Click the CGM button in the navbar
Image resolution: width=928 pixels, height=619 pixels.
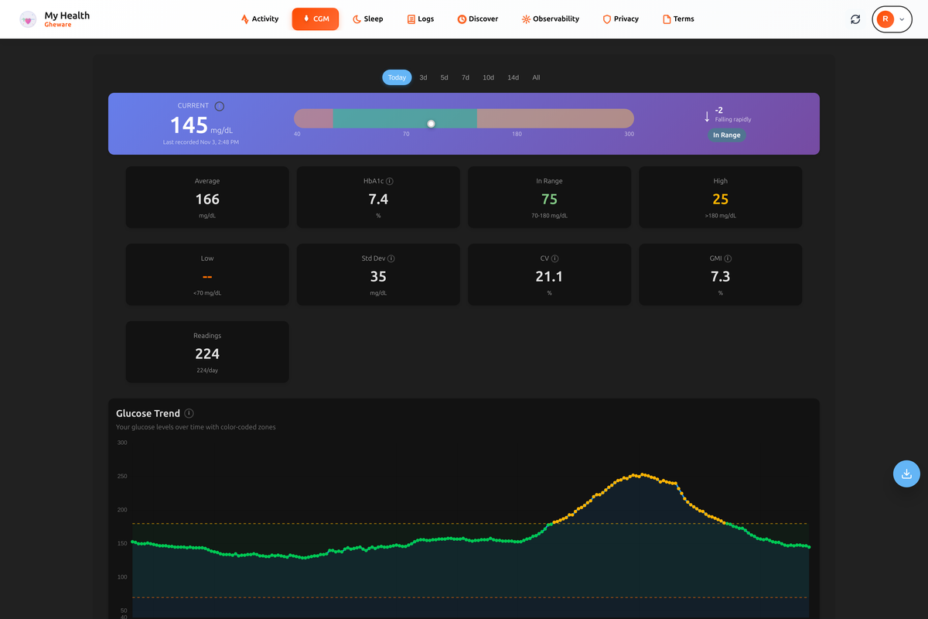point(315,19)
